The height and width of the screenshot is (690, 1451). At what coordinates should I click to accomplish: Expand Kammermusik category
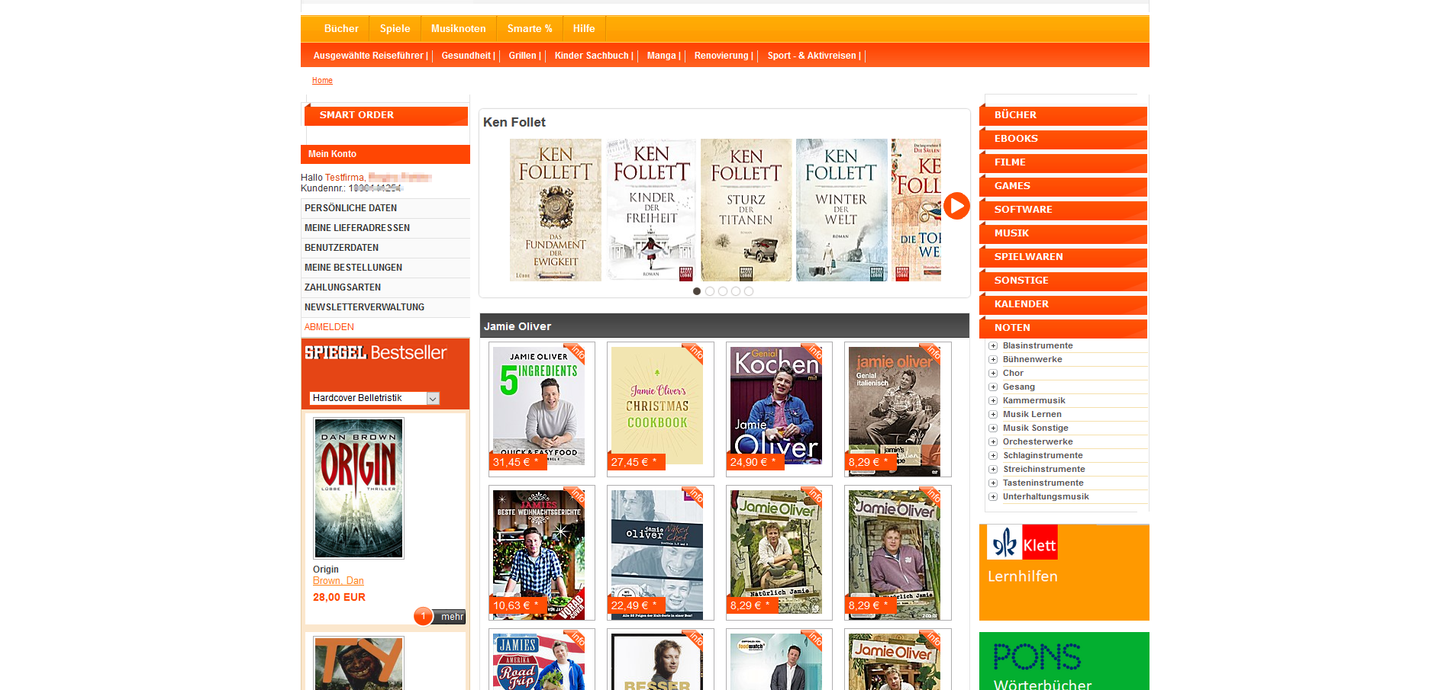point(993,401)
